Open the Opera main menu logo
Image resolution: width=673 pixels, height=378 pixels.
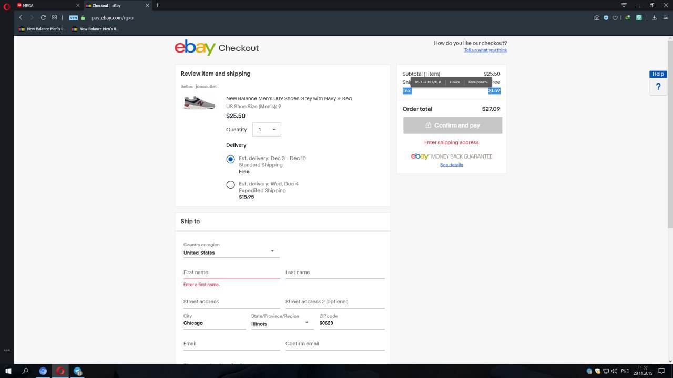[7, 7]
